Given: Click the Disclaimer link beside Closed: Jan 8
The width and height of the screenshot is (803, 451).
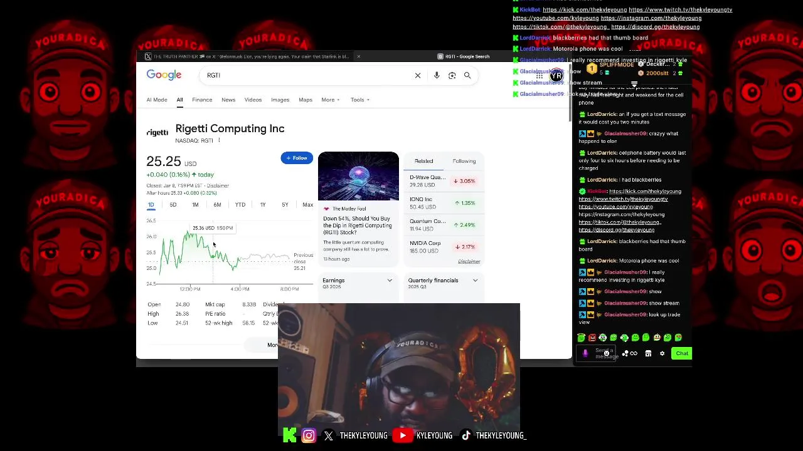Looking at the screenshot, I should coord(218,185).
